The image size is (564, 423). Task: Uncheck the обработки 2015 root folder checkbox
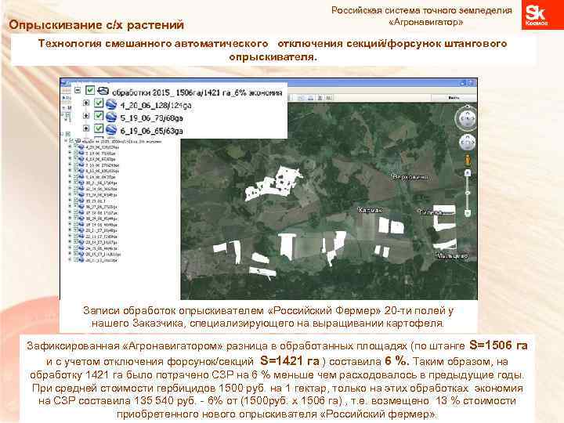point(90,90)
